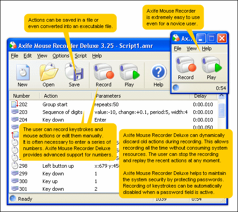Click the keyboard icon on row 203
Screen dimensions: 238x212
point(15,112)
